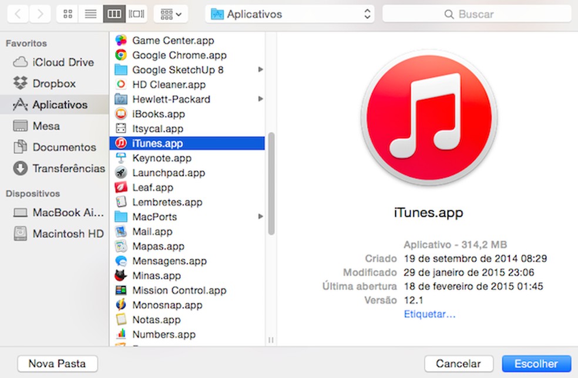Viewport: 578px width, 378px height.
Task: Click the Mission Control.app icon
Action: tap(121, 291)
